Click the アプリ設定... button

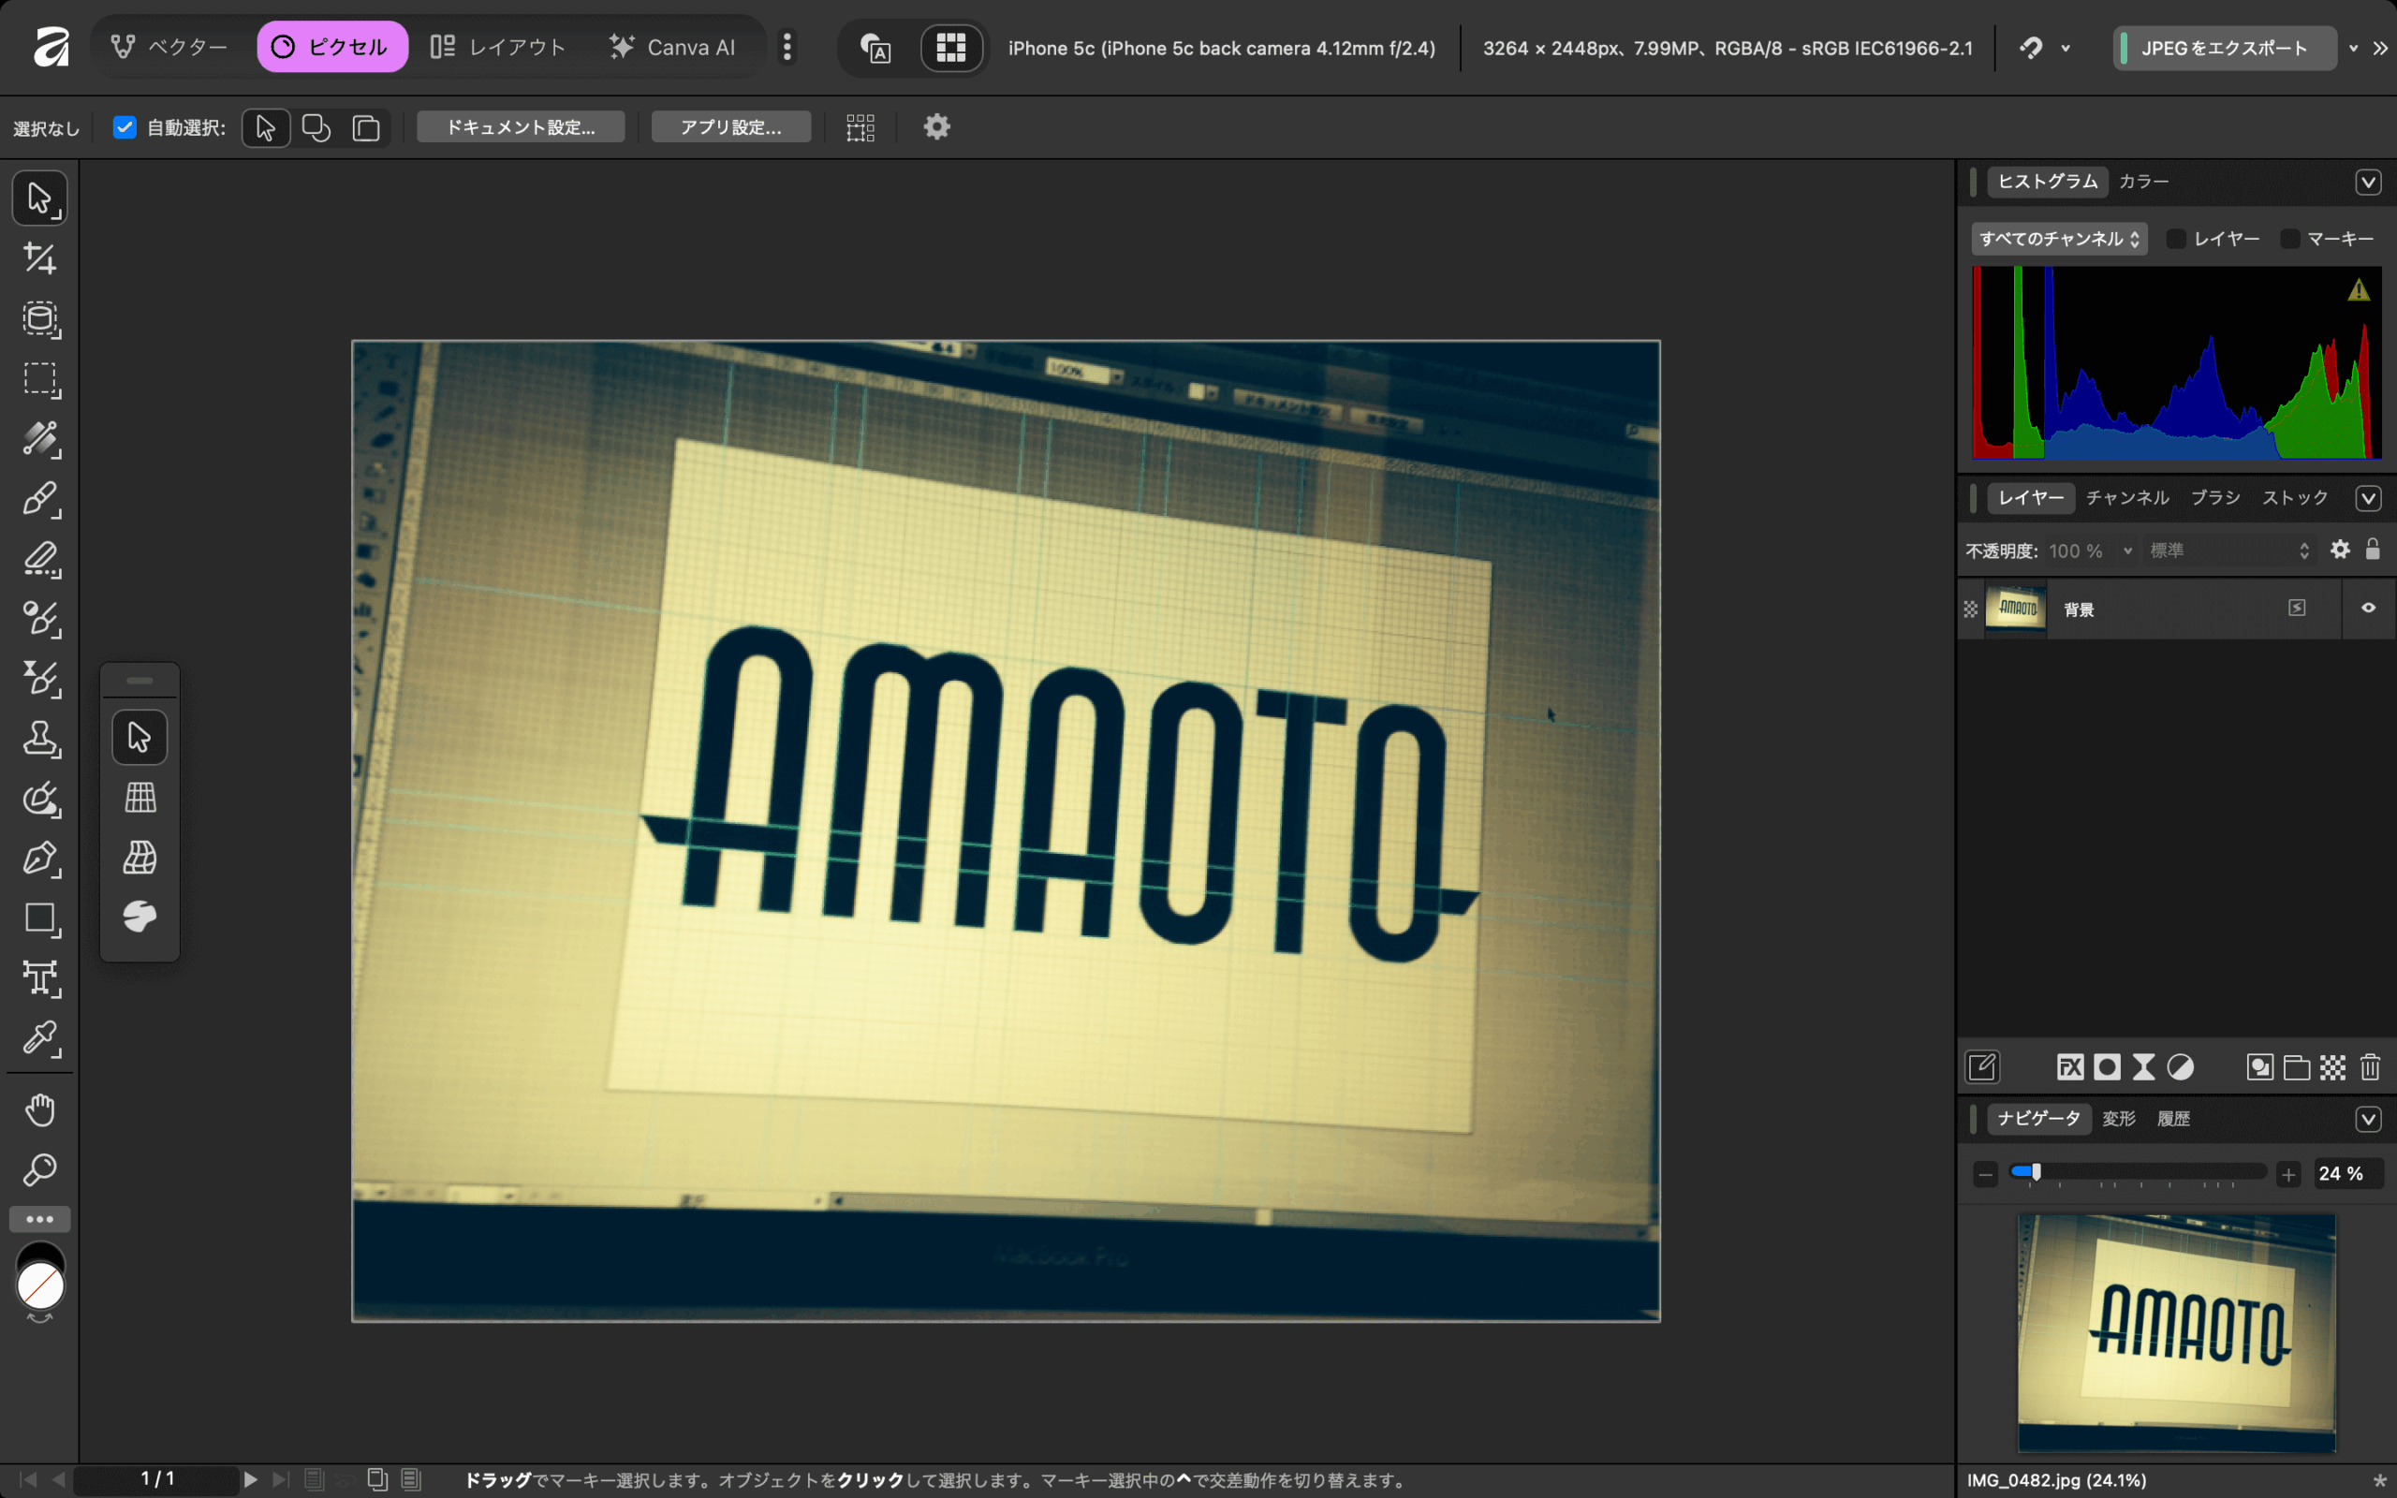coord(730,126)
